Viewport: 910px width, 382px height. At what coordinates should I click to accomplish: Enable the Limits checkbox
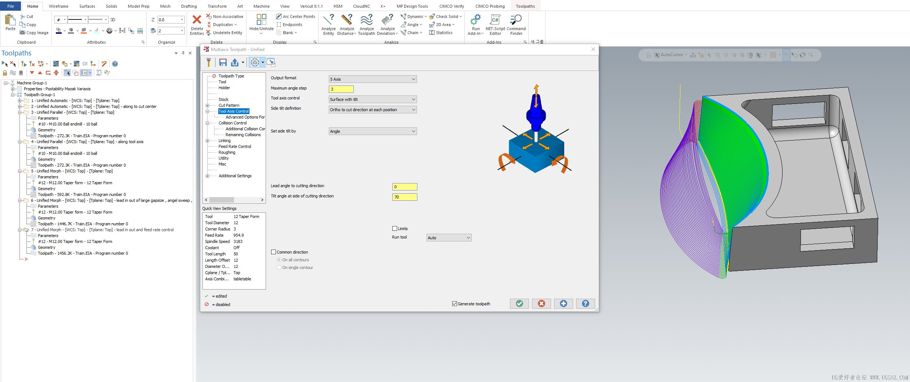pos(395,229)
